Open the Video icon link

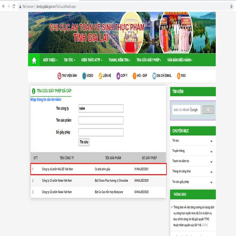[x=84, y=76]
